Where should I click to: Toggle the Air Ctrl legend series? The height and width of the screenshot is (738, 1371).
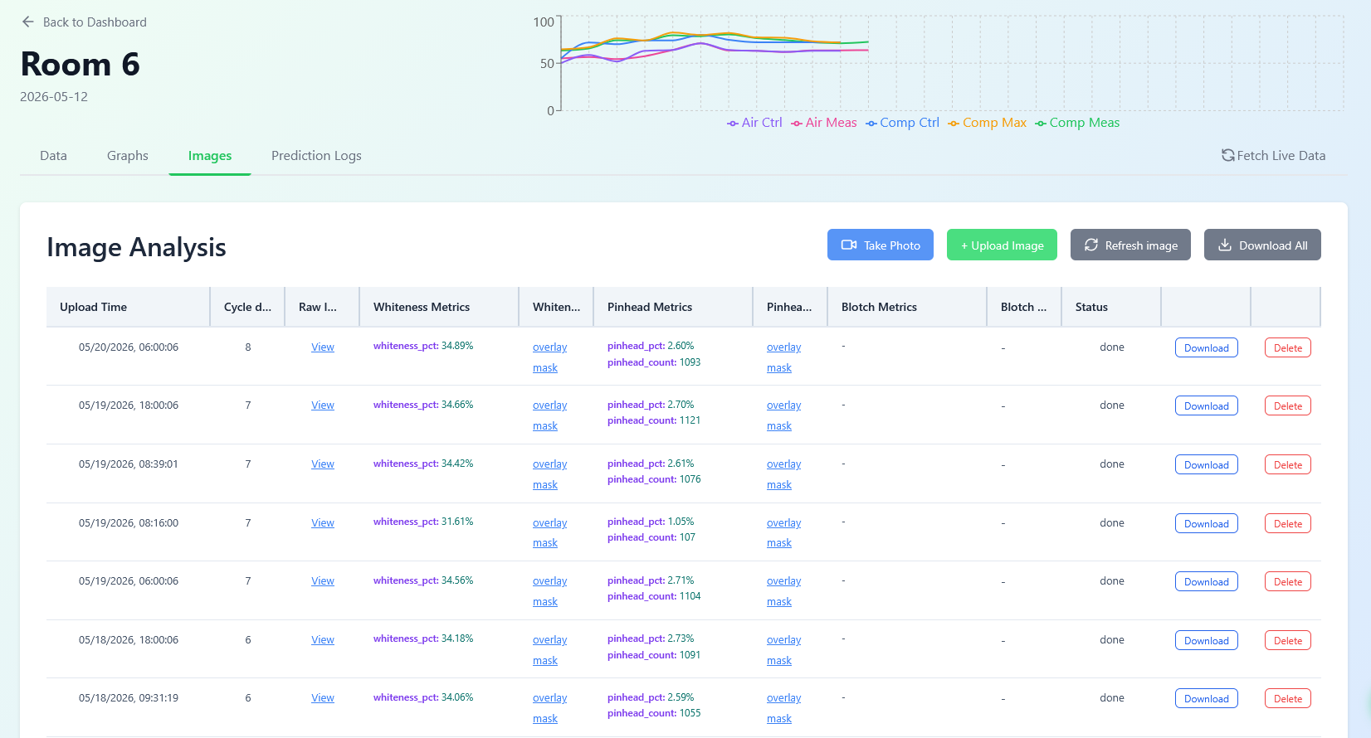(x=754, y=123)
